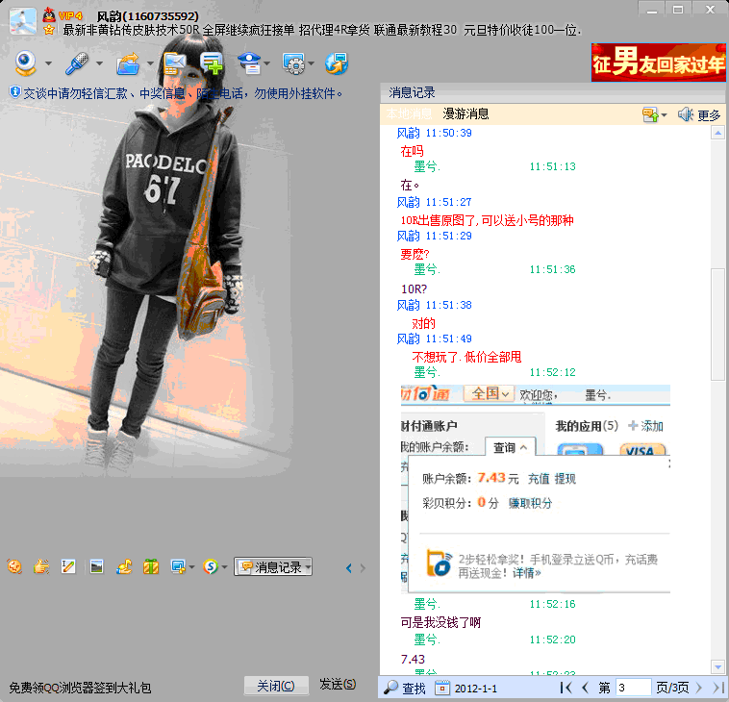The width and height of the screenshot is (729, 702).
Task: Expand Soso search dropdown arrow
Action: (x=224, y=567)
